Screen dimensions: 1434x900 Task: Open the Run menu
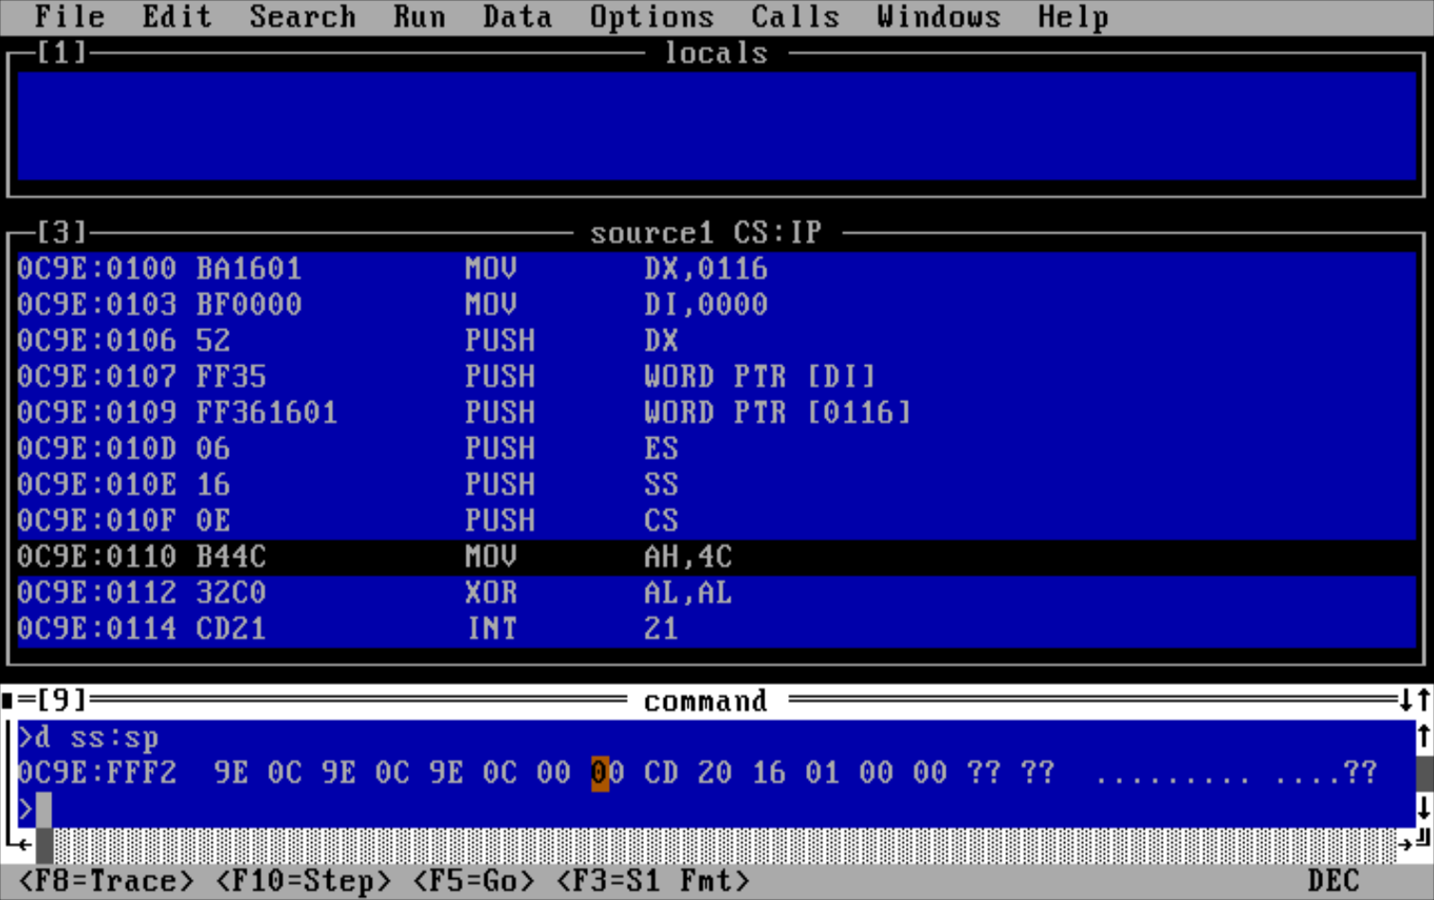point(419,17)
